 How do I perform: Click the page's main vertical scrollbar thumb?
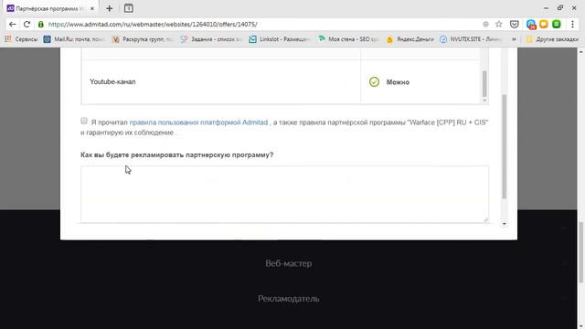[x=581, y=252]
